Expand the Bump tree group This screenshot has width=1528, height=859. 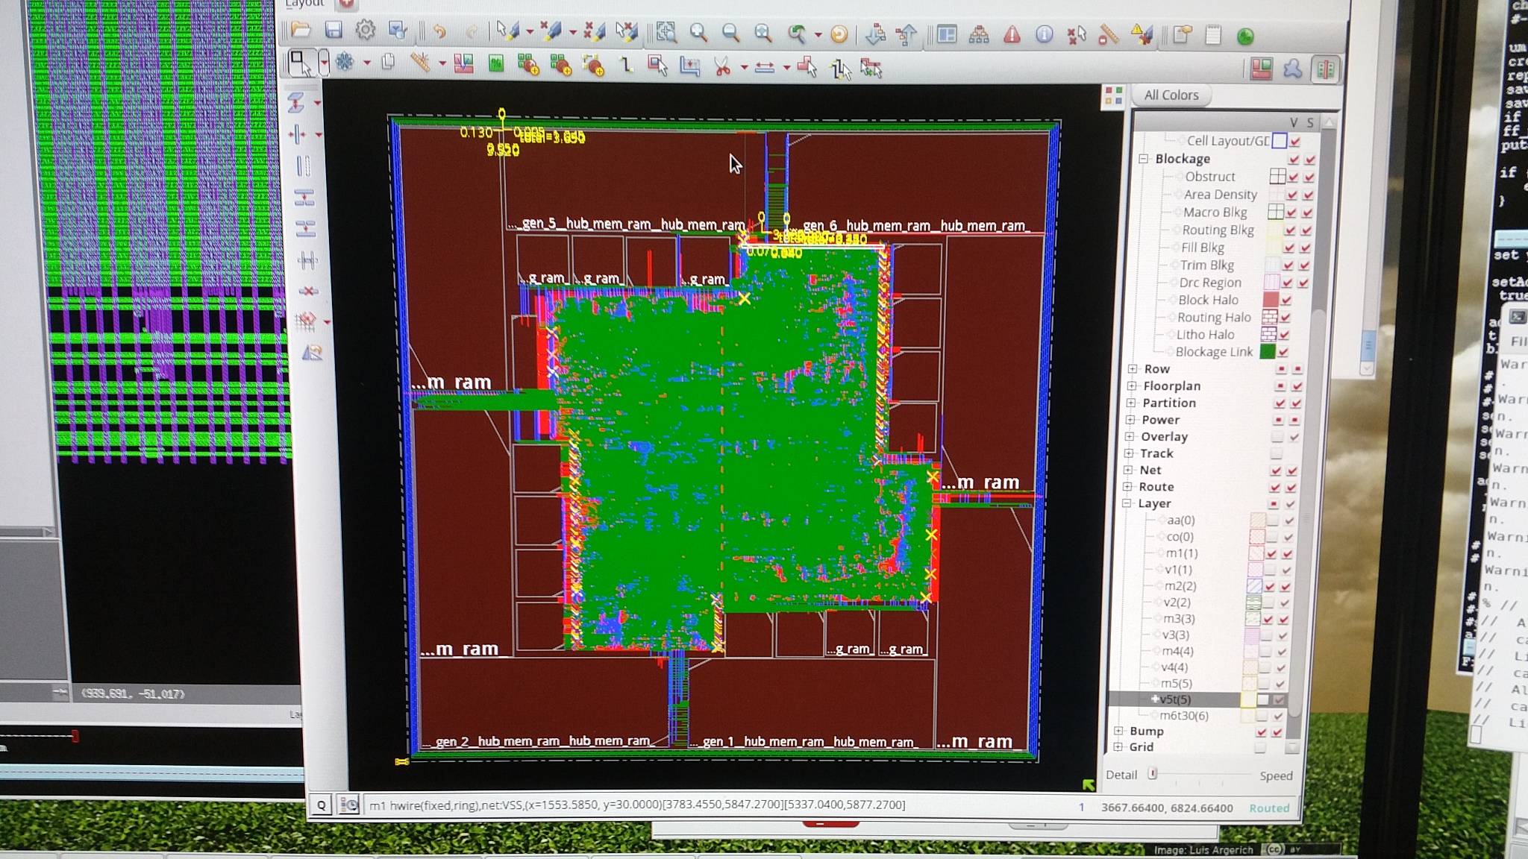pyautogui.click(x=1118, y=731)
